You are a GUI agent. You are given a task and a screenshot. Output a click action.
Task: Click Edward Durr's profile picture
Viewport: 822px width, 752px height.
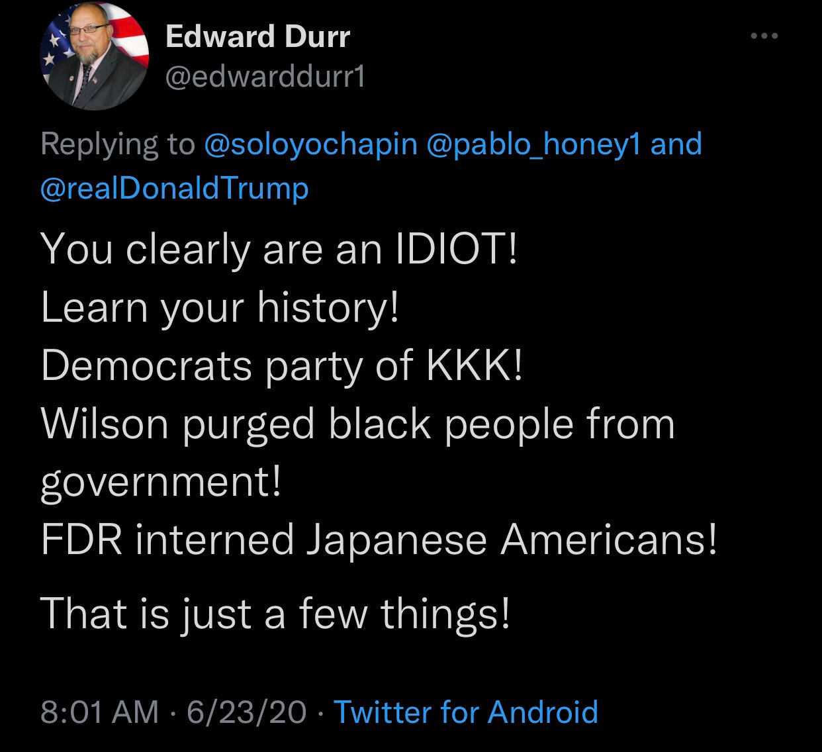pos(95,56)
